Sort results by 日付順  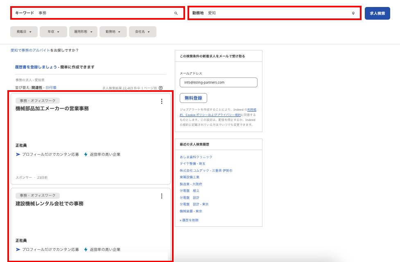[x=51, y=88]
